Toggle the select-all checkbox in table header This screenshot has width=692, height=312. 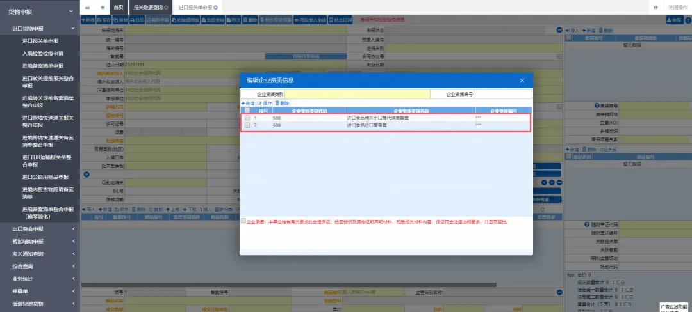point(247,111)
